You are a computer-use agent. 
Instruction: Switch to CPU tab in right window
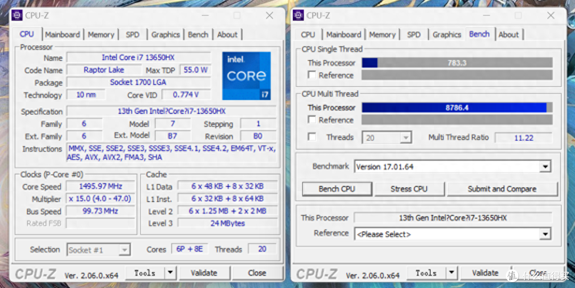(x=308, y=35)
